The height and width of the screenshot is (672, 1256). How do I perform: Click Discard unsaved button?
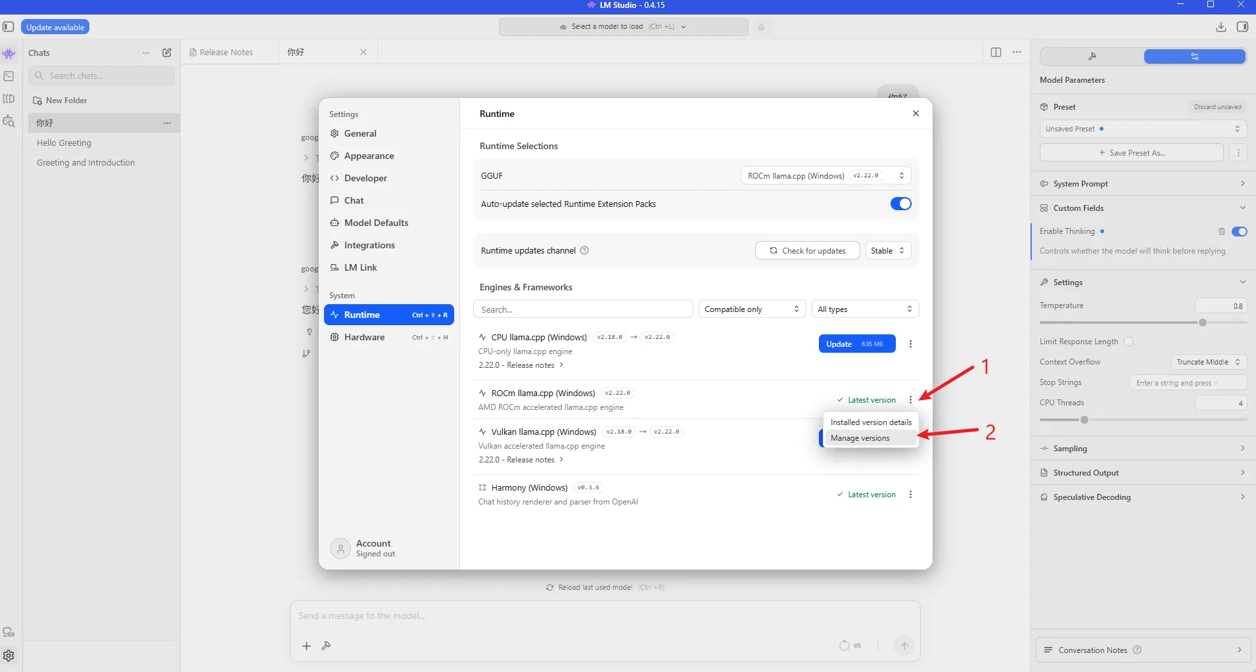point(1217,106)
